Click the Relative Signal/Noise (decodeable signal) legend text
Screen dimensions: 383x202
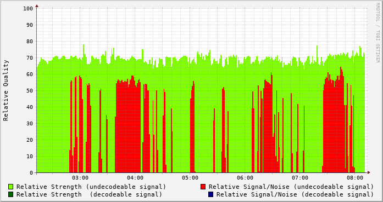tap(295, 194)
